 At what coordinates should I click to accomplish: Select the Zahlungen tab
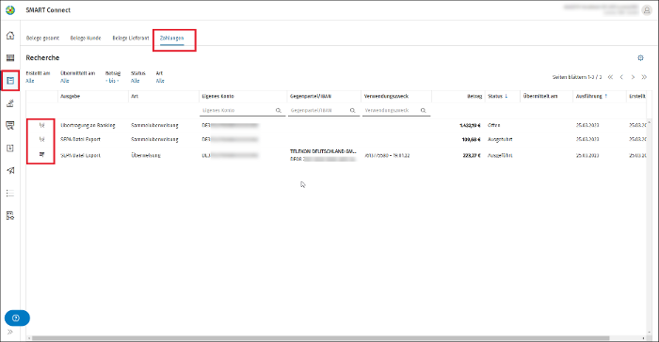172,39
